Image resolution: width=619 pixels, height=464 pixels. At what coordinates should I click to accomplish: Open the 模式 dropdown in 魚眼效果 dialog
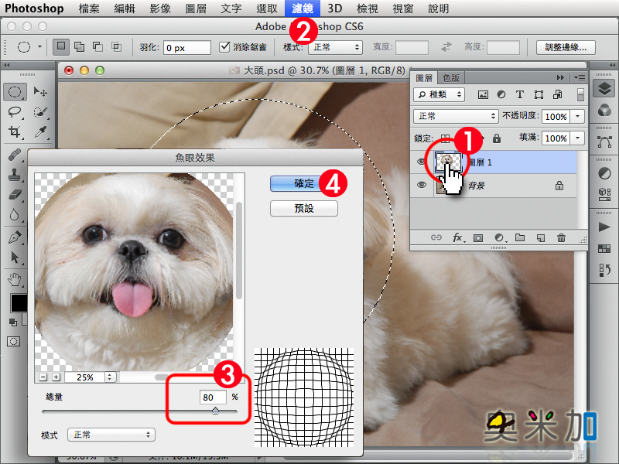tap(111, 435)
